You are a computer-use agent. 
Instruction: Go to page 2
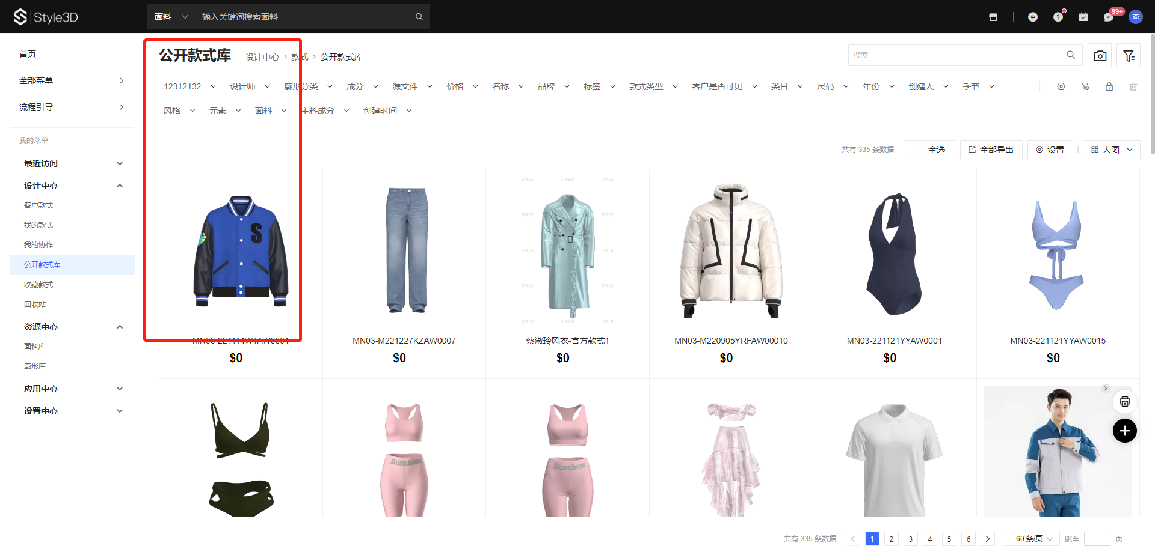pyautogui.click(x=892, y=539)
